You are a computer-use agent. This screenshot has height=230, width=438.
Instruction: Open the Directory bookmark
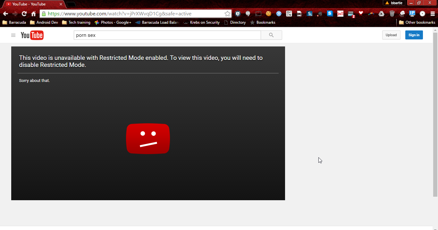point(235,22)
